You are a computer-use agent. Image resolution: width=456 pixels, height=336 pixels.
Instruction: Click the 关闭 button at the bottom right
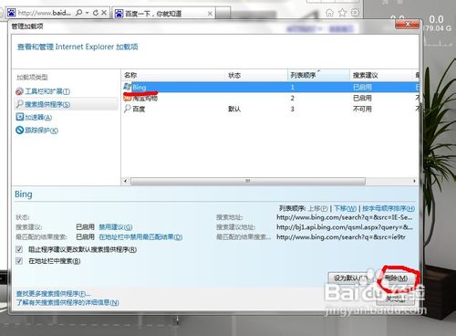pos(396,299)
